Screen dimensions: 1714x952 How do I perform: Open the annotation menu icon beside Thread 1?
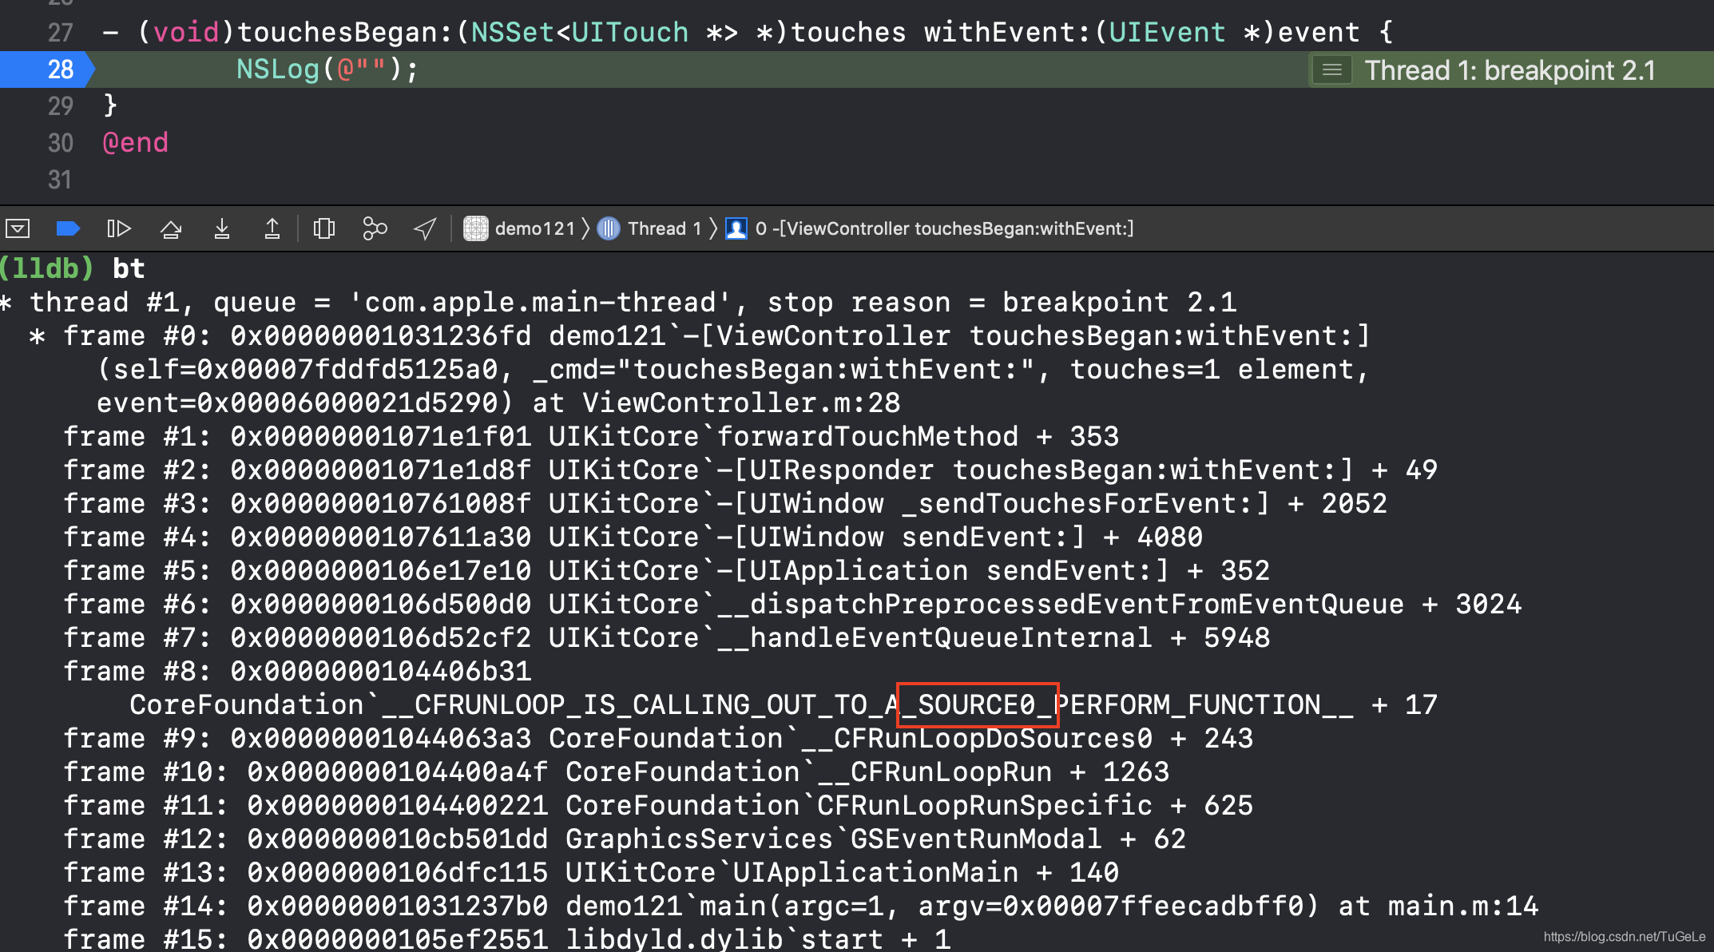click(1331, 70)
